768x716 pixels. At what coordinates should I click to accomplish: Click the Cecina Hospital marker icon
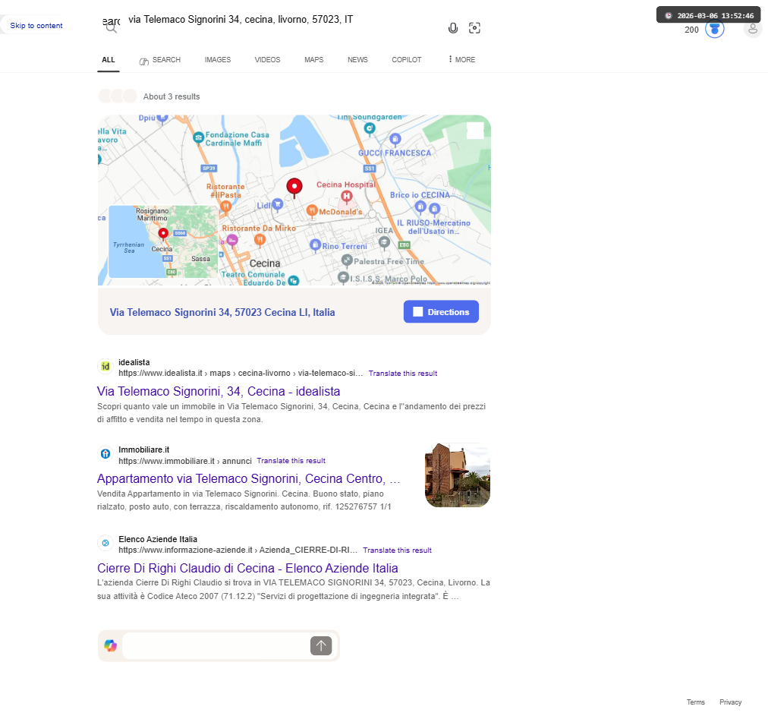tap(347, 197)
